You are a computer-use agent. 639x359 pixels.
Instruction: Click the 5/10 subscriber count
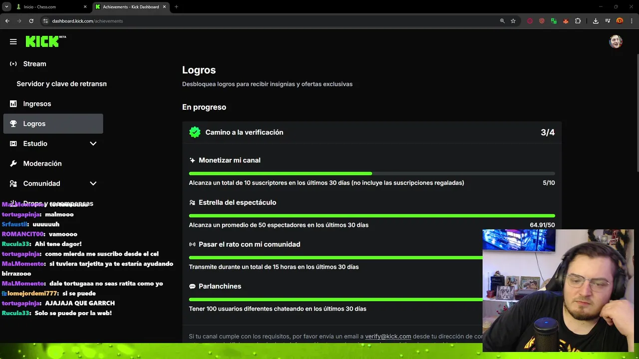[549, 183]
